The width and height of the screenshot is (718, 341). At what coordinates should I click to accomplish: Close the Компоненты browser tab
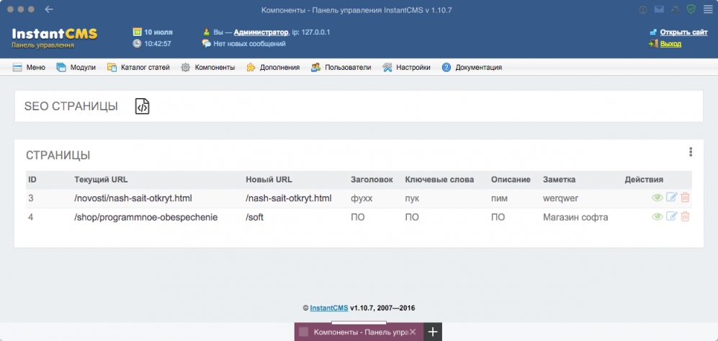tap(413, 332)
